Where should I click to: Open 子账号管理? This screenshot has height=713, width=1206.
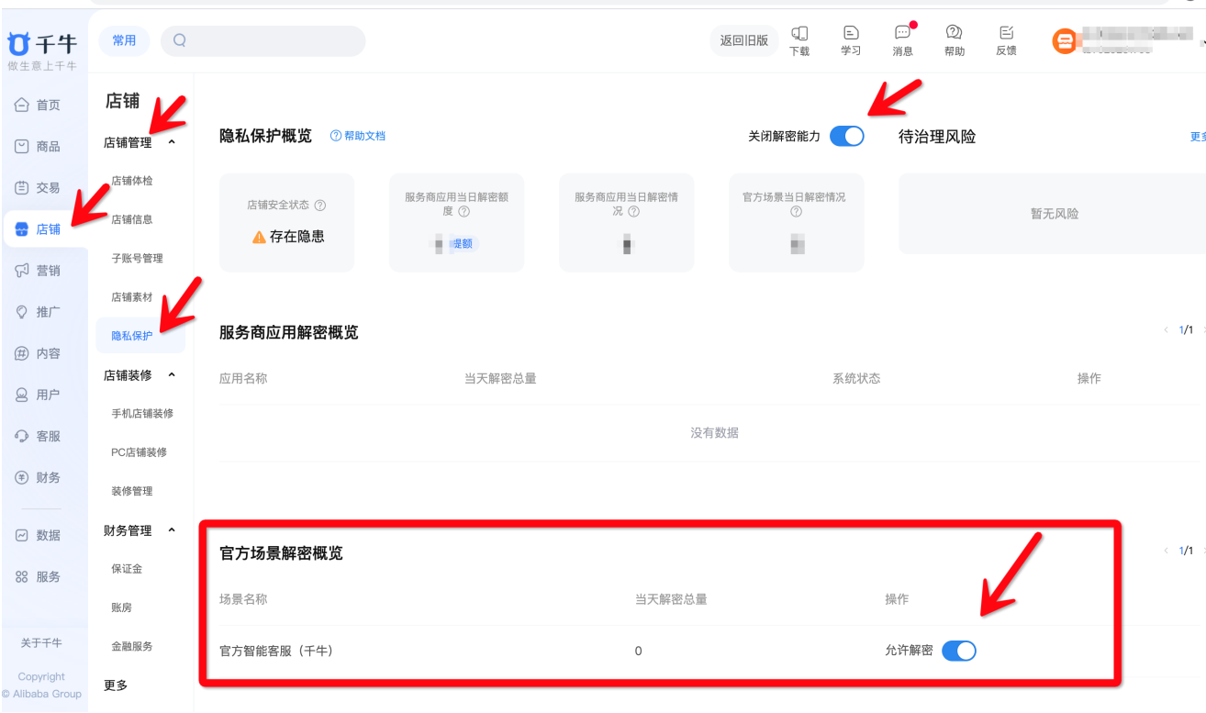(138, 259)
